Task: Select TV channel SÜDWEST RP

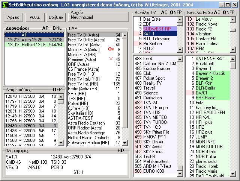Action: point(155,29)
